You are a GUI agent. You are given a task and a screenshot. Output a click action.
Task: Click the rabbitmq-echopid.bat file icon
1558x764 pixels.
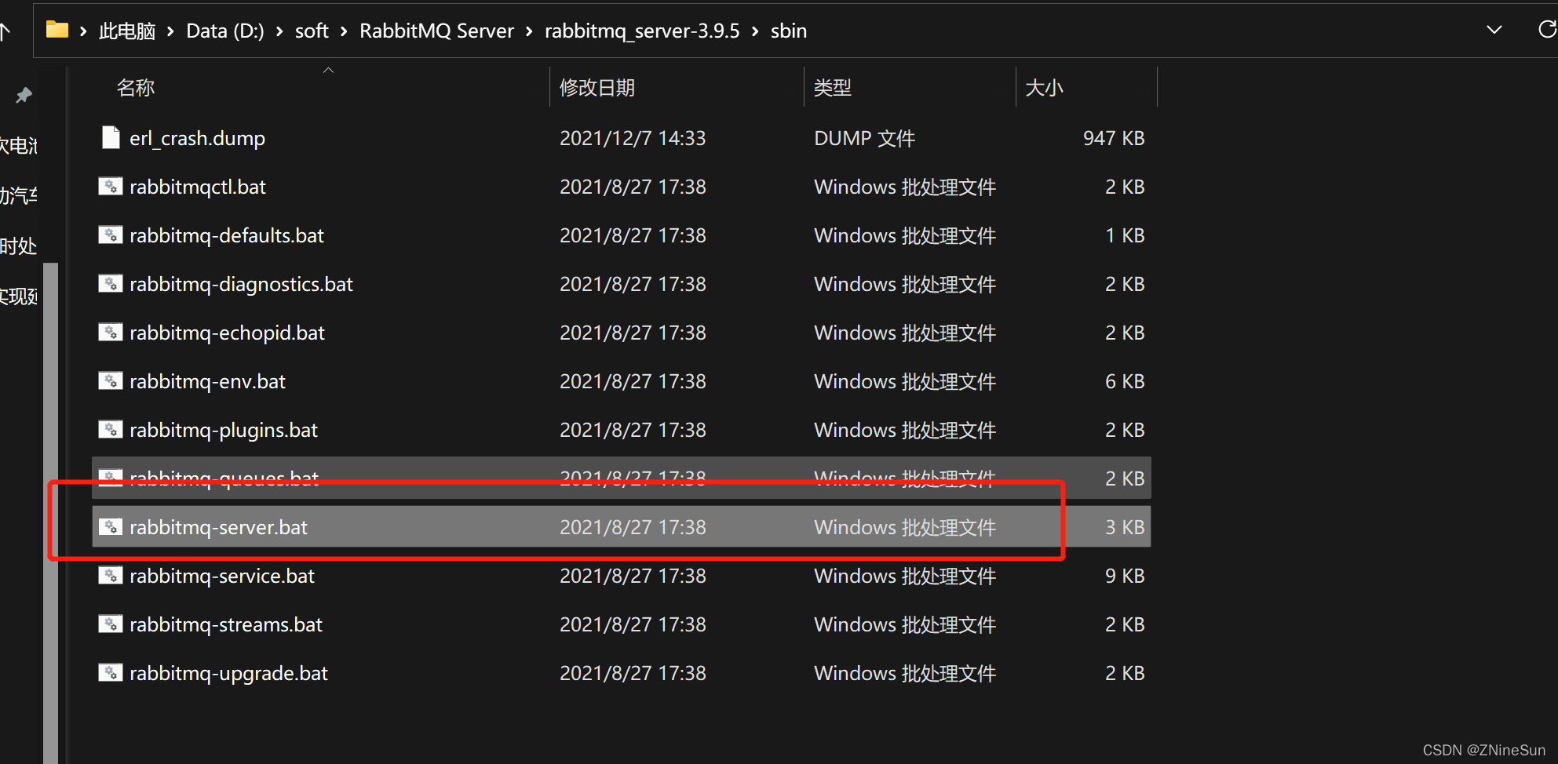[111, 333]
